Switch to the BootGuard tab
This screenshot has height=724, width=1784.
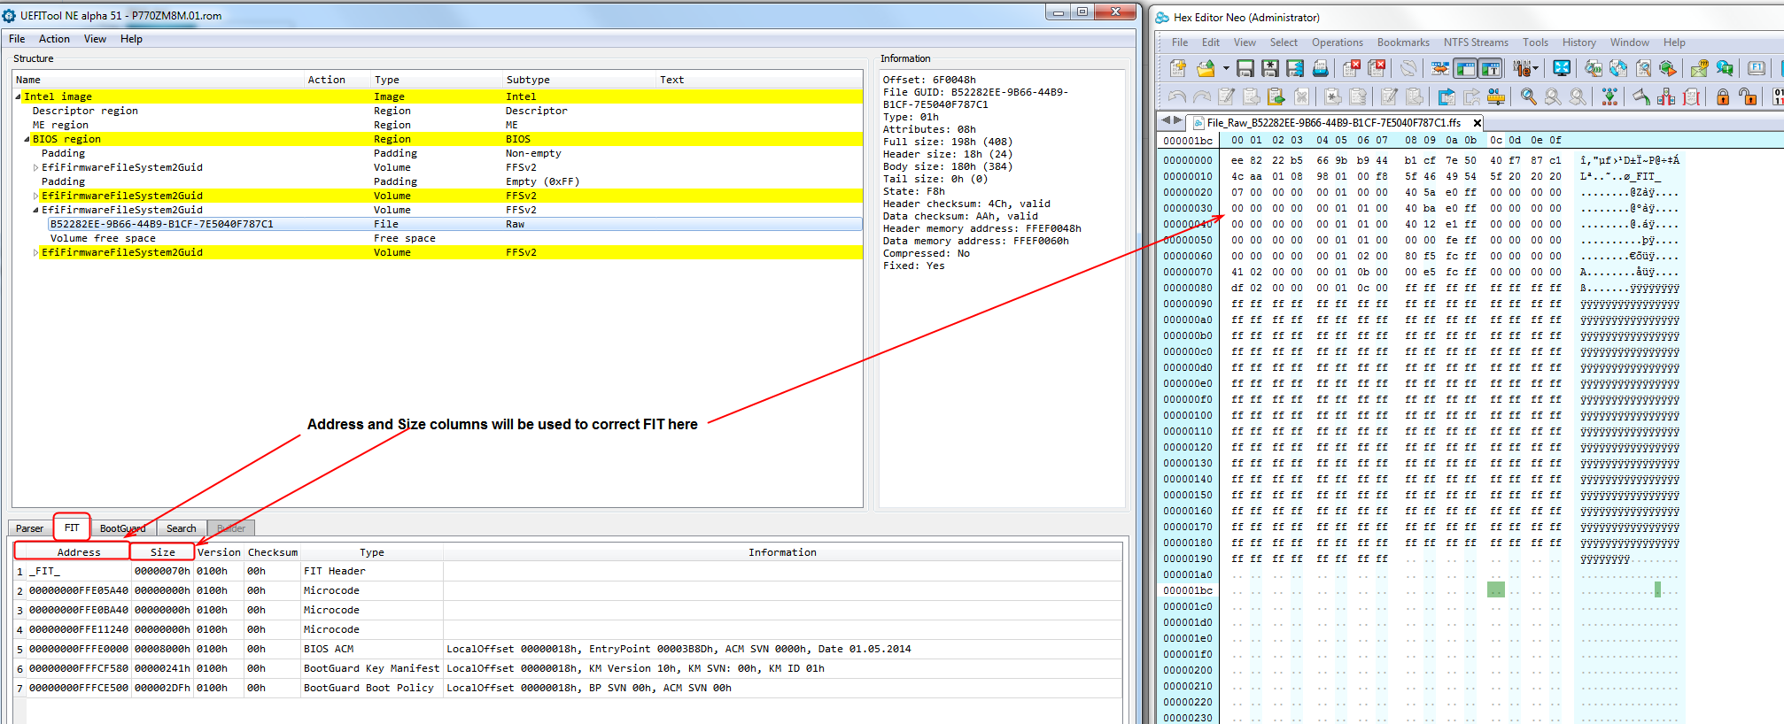pyautogui.click(x=122, y=528)
